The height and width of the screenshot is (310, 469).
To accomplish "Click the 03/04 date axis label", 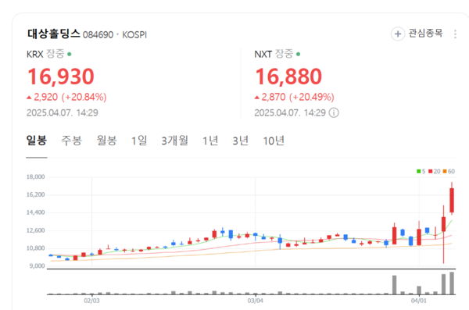I will [x=255, y=301].
